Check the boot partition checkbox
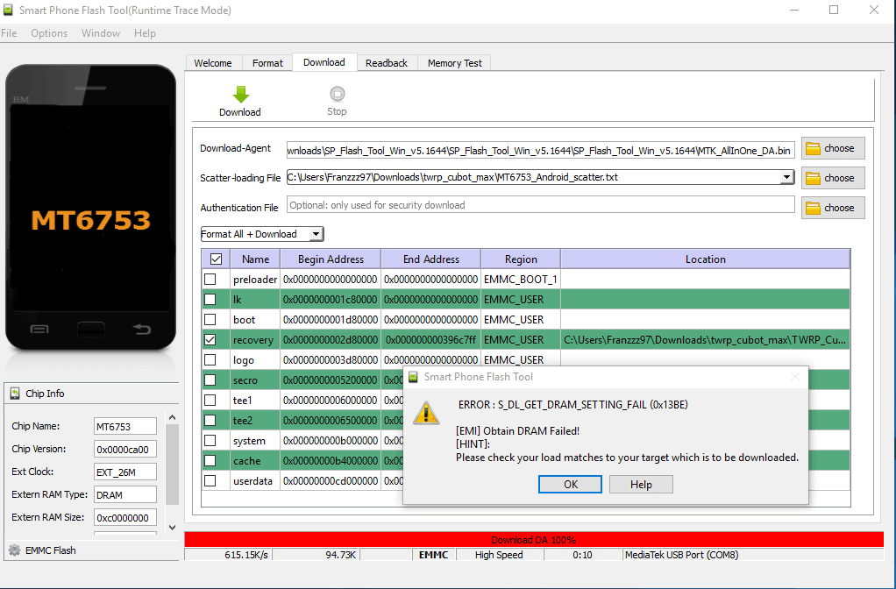Viewport: 896px width, 589px height. (x=210, y=319)
